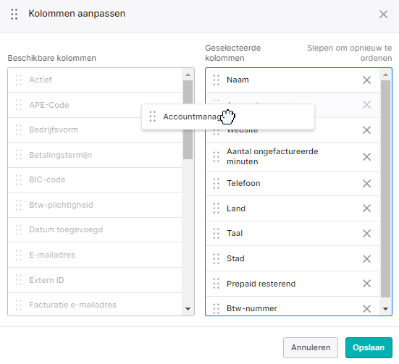
Task: Remove the Taal column from selected list
Action: tap(366, 234)
